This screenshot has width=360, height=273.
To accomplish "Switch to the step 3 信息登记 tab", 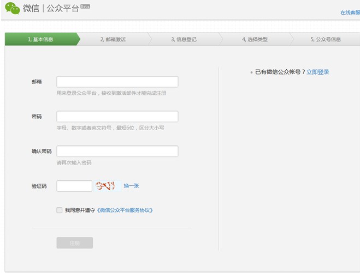I will click(184, 39).
